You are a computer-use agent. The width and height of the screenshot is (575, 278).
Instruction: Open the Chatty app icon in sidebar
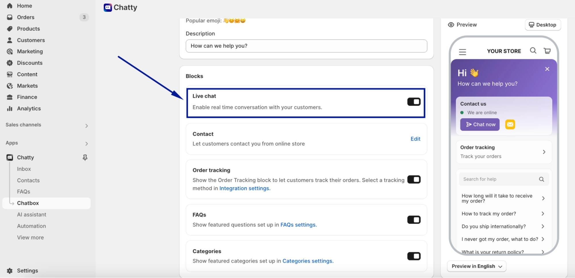point(9,157)
